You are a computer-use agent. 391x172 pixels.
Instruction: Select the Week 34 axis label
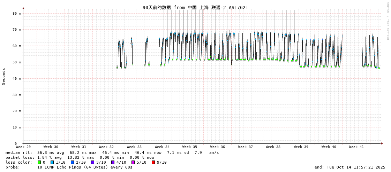(162, 147)
